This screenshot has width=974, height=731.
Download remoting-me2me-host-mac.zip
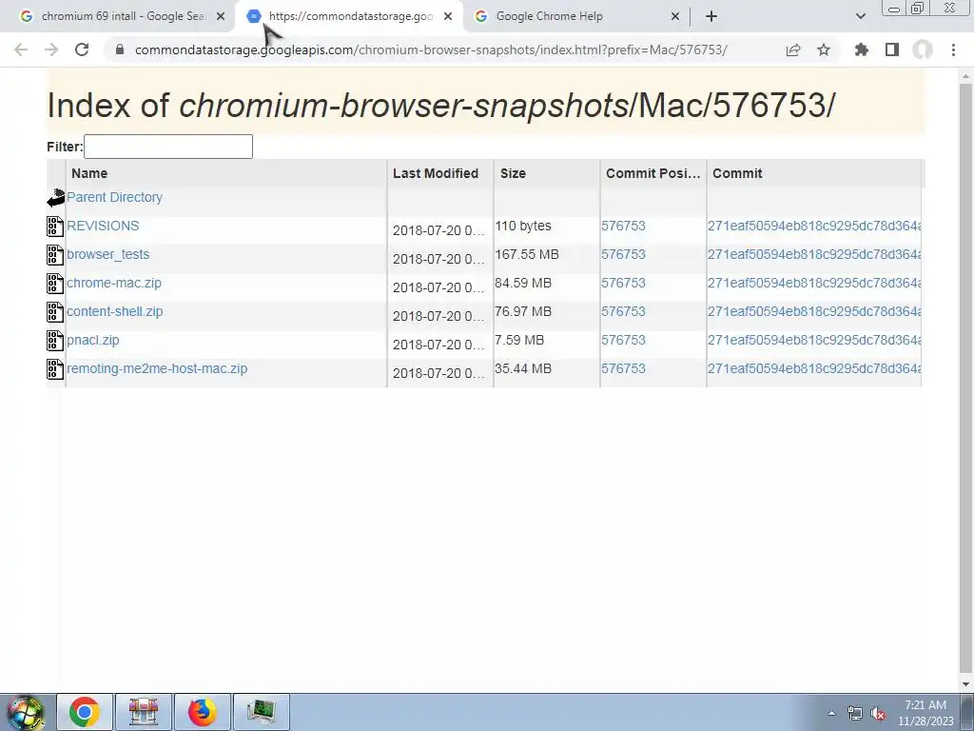pos(157,368)
